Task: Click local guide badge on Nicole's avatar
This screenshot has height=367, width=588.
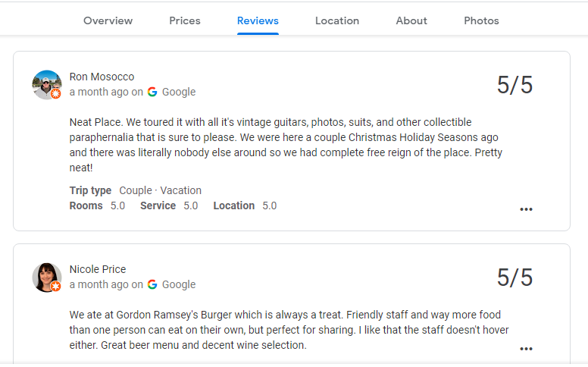Action: point(56,287)
